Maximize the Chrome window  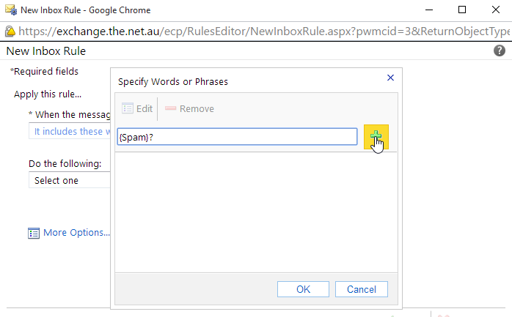pyautogui.click(x=461, y=10)
